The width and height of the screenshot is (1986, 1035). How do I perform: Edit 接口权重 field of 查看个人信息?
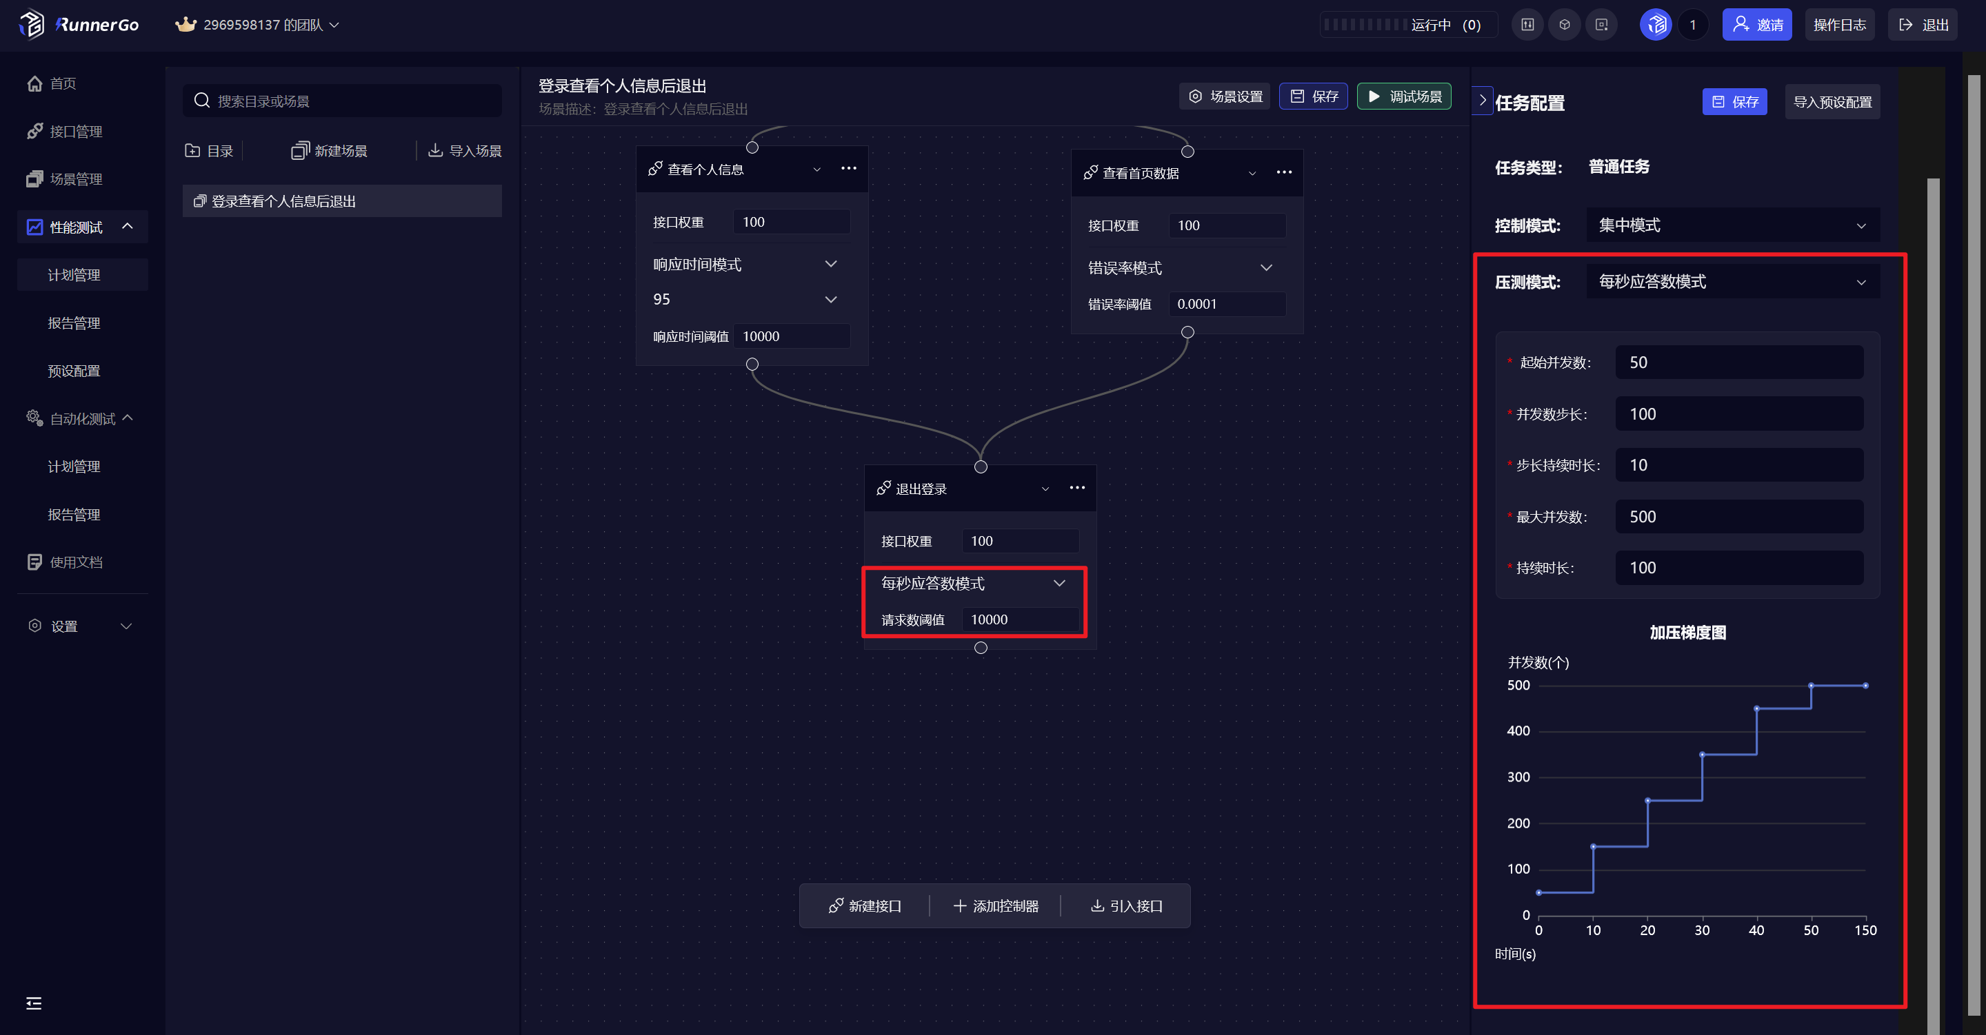pos(792,222)
